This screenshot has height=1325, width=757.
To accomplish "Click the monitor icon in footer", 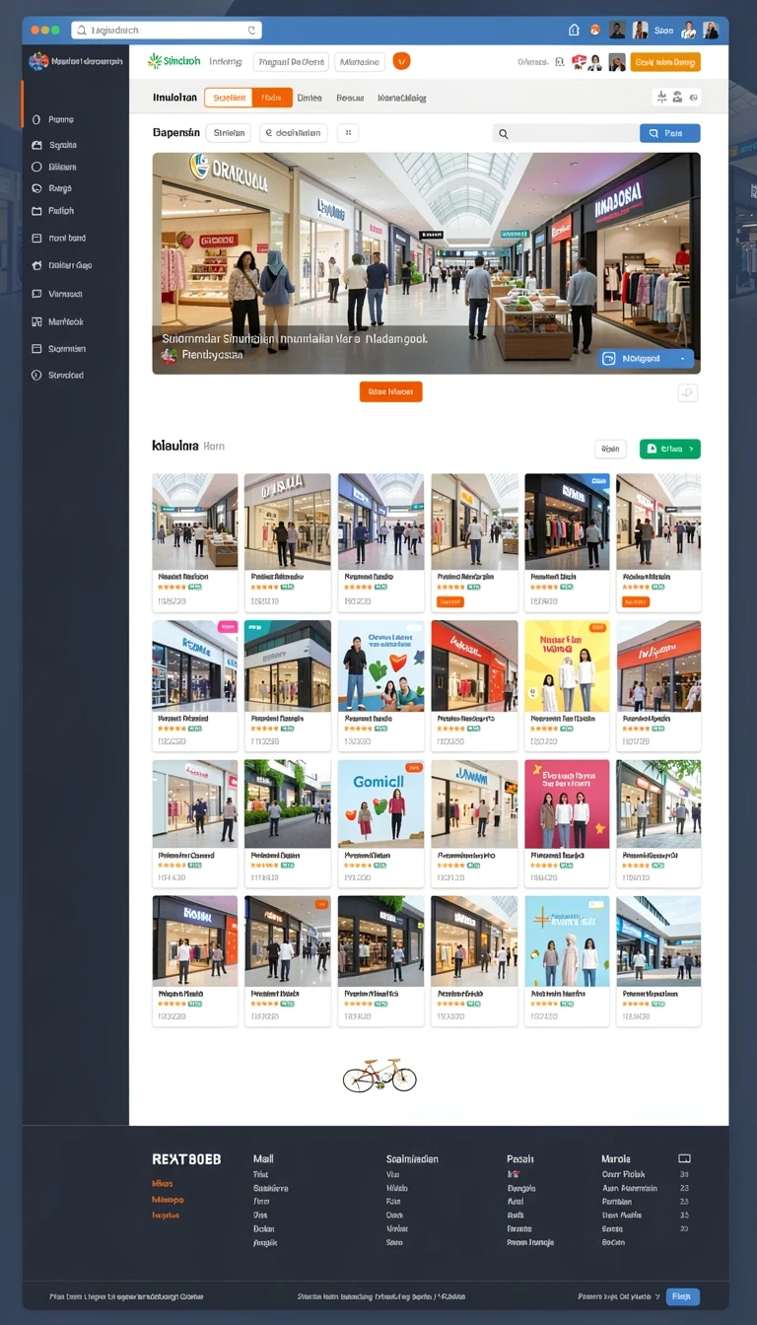I will point(685,1158).
